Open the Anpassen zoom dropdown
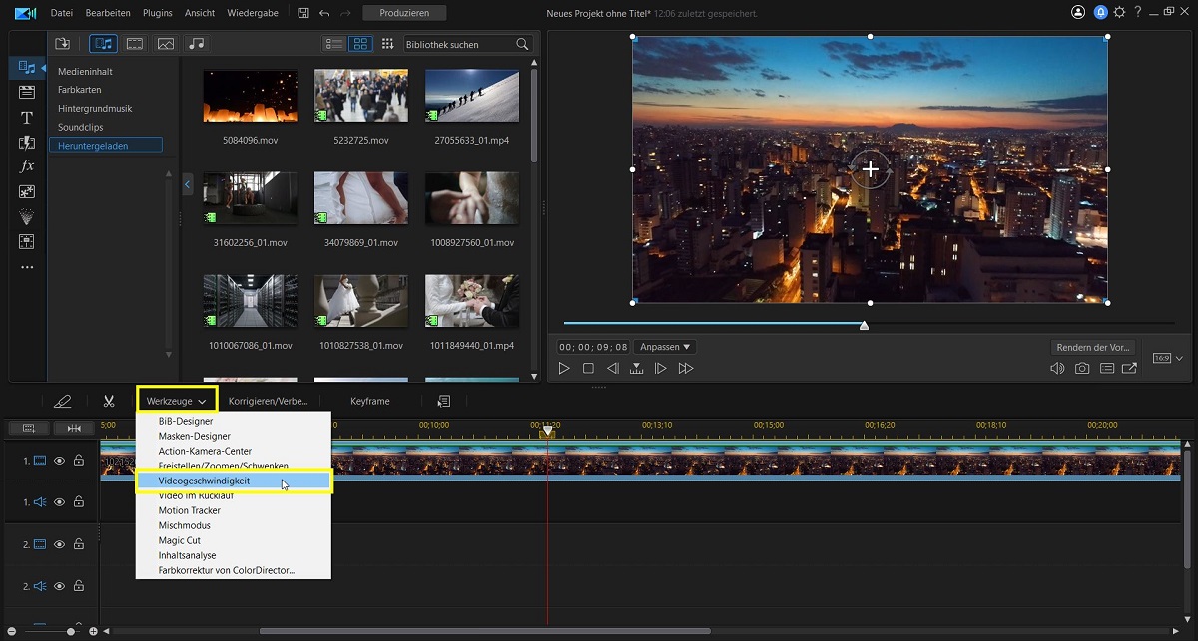Image resolution: width=1198 pixels, height=641 pixels. (665, 347)
